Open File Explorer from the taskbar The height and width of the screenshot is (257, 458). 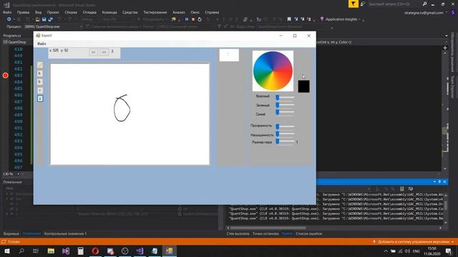coord(51,251)
